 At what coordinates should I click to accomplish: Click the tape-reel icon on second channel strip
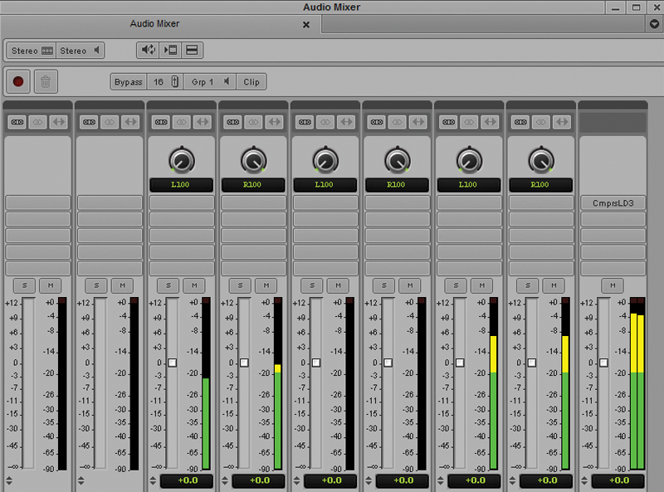click(90, 122)
